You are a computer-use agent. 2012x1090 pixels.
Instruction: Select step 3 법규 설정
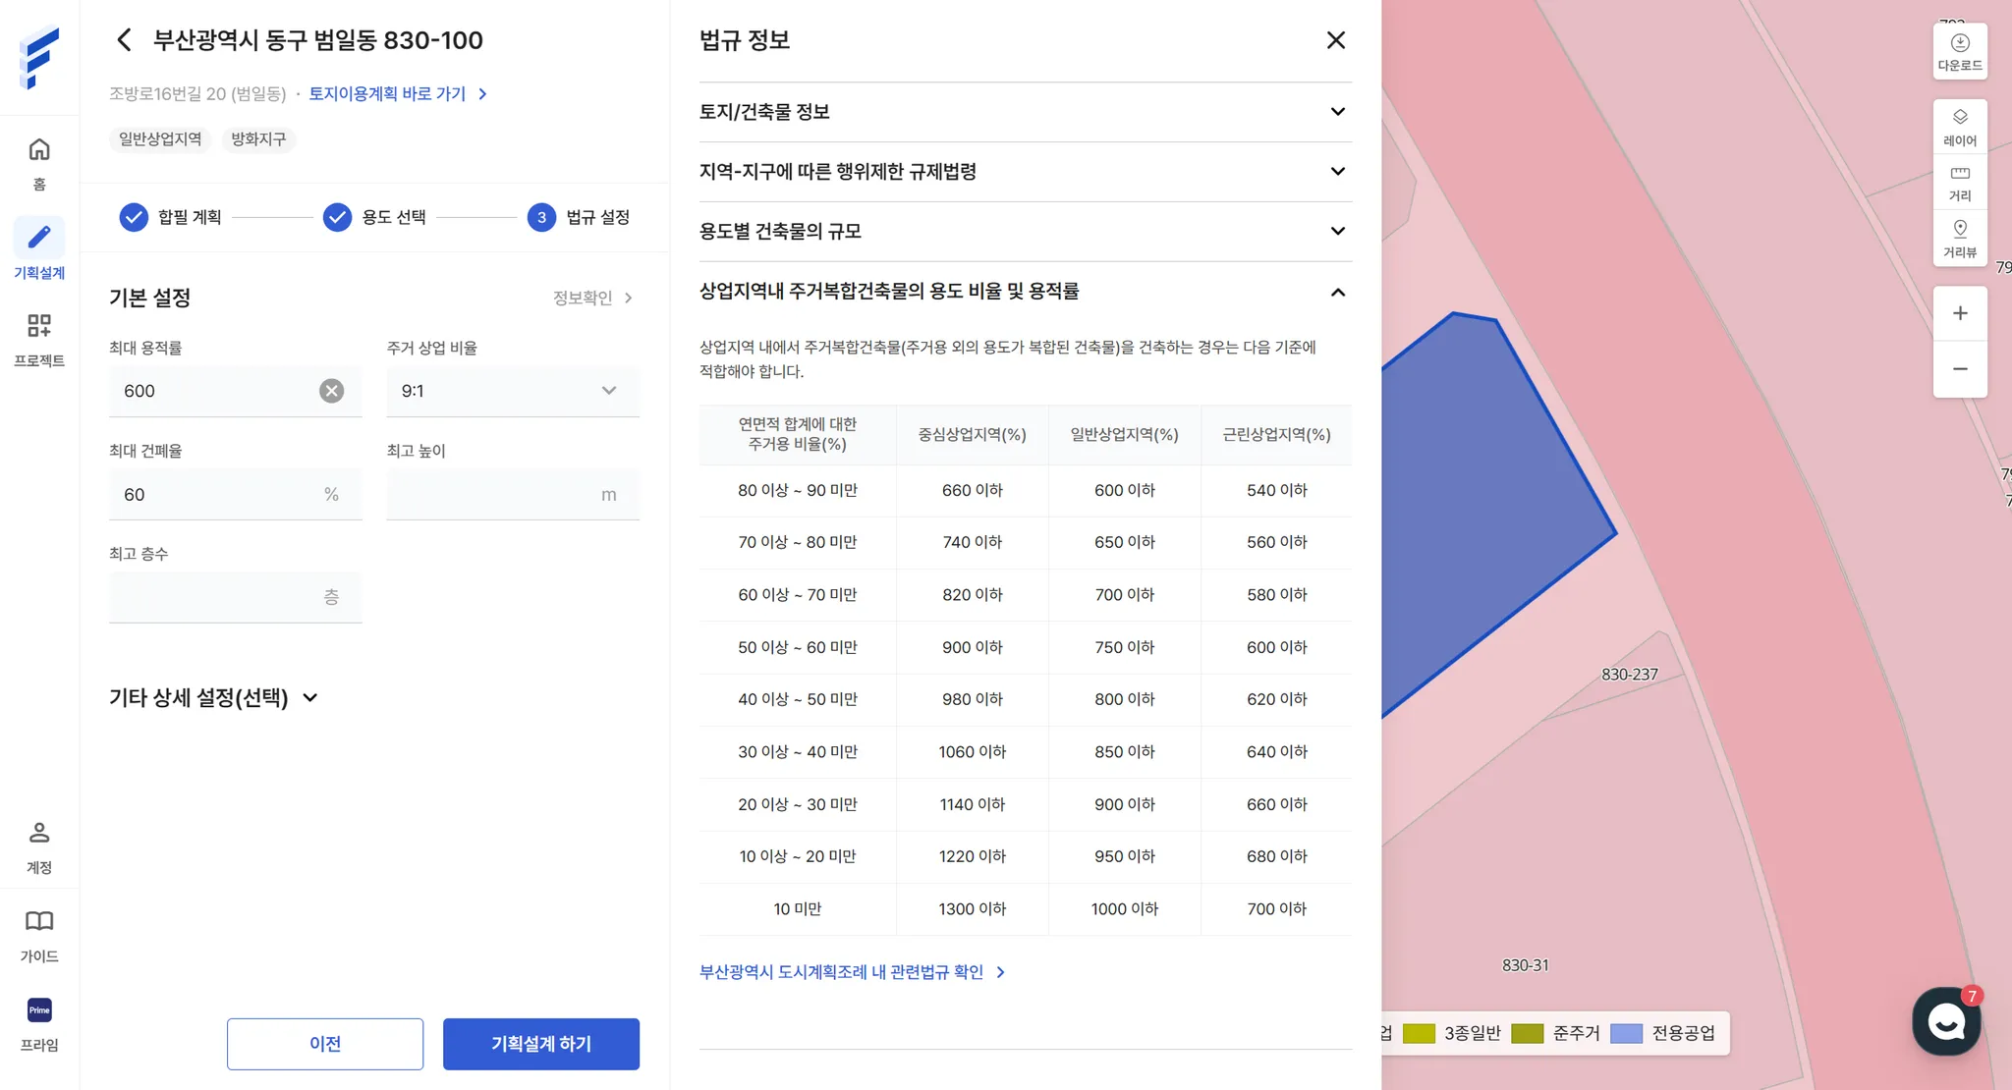click(x=541, y=217)
